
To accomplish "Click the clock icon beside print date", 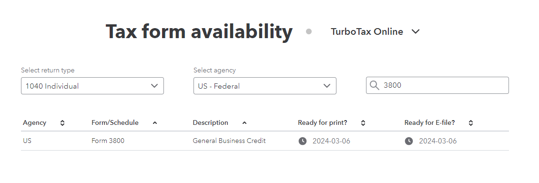I will (303, 141).
